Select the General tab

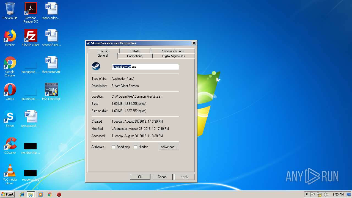103,56
